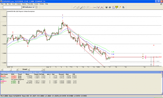This screenshot has height=98, width=163.
Task: Click the 1.3400 price axis label
Action: (4, 63)
